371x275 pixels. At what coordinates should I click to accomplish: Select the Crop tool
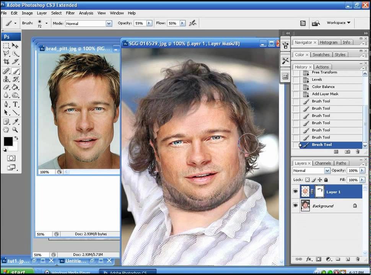(6, 61)
